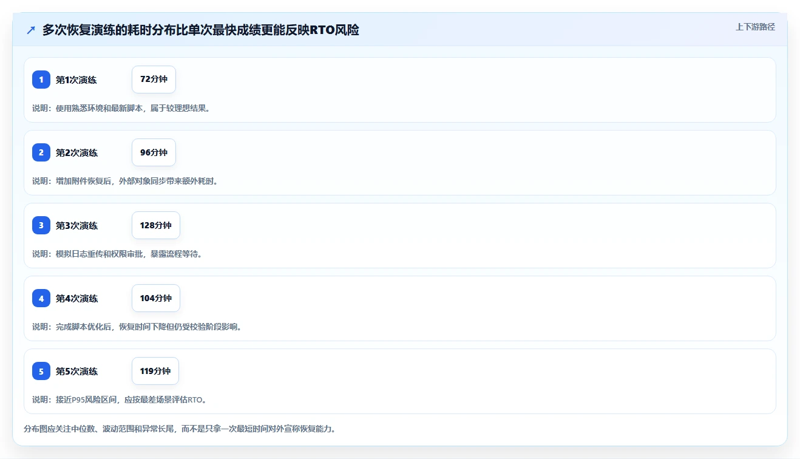Viewport: 800px width, 459px height.
Task: Click the 72分钟 duration chip
Action: (x=154, y=80)
